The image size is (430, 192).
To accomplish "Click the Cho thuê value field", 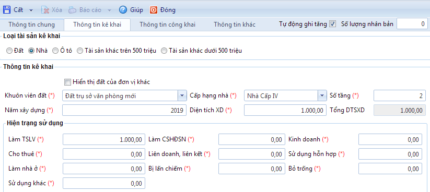I will (103, 154).
